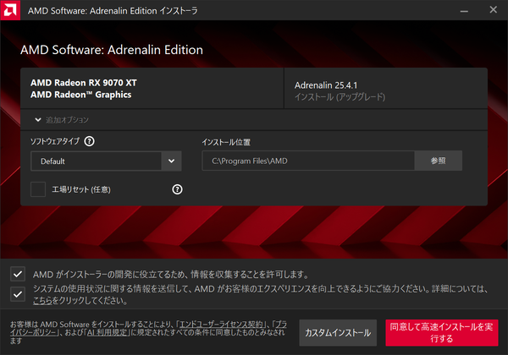The image size is (508, 355).
Task: Open help for ソフトウェアタイプ
Action: (89, 141)
